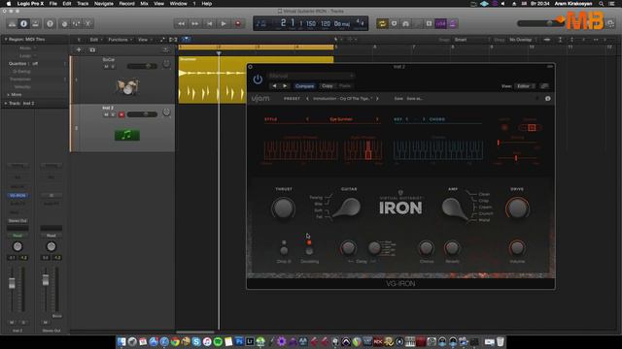Open the Mixer button in control bar
The image size is (622, 349).
pyautogui.click(x=76, y=23)
